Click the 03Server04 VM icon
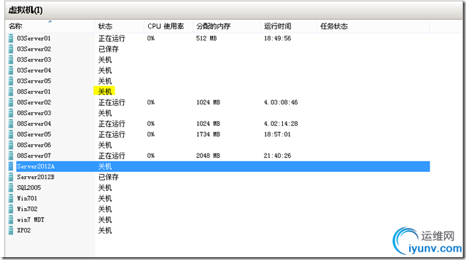 click(11, 70)
